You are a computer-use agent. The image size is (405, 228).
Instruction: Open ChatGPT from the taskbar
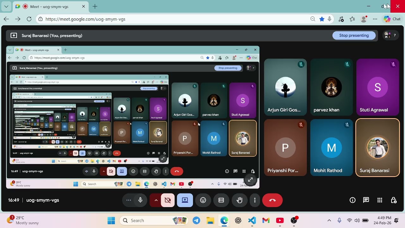[238, 220]
